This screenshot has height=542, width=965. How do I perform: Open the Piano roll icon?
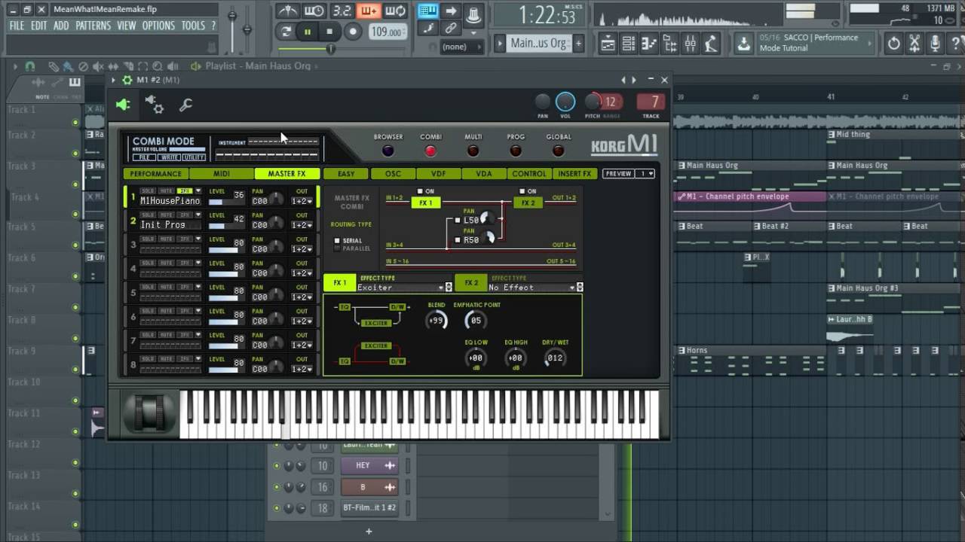pos(648,44)
